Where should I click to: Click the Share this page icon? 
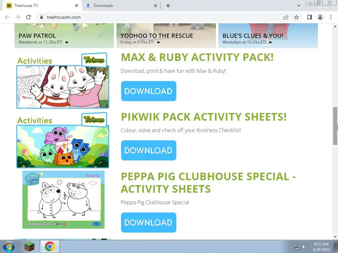point(286,17)
